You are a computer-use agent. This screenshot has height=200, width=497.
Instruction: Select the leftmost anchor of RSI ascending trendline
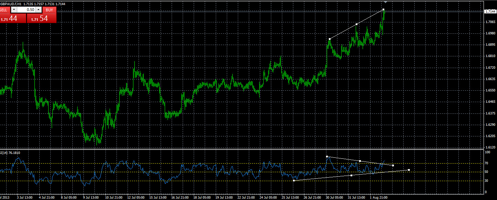coord(294,180)
